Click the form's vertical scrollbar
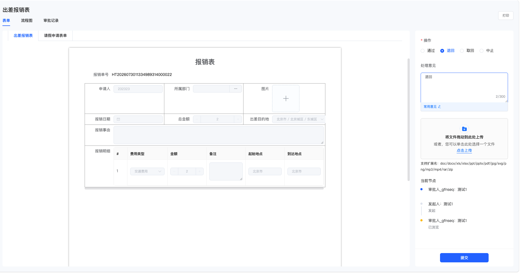 408,120
